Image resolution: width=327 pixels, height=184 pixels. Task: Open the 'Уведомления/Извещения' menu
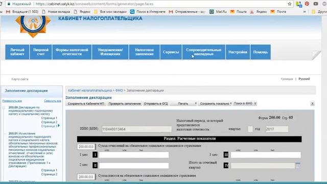click(x=110, y=52)
